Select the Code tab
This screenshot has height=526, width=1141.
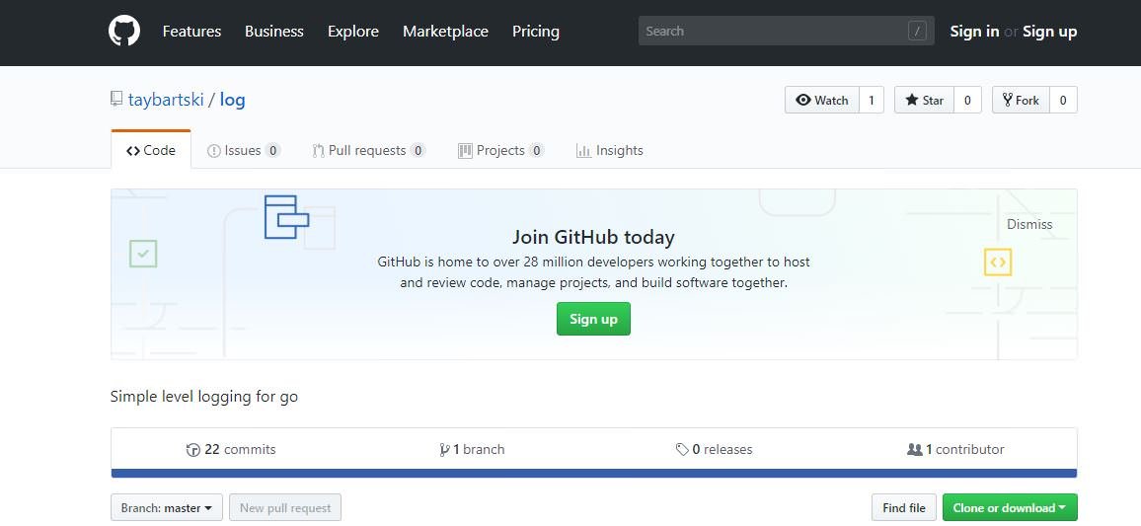tap(151, 150)
